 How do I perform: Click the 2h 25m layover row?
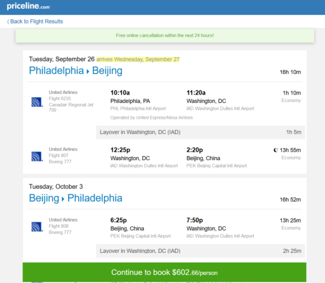(x=200, y=251)
